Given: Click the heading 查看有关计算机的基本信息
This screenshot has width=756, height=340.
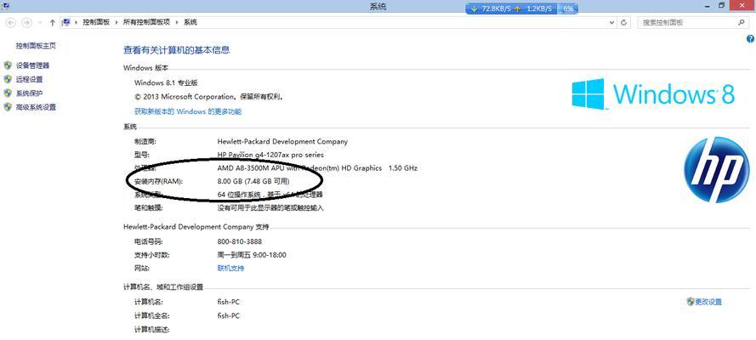Looking at the screenshot, I should click(x=177, y=50).
